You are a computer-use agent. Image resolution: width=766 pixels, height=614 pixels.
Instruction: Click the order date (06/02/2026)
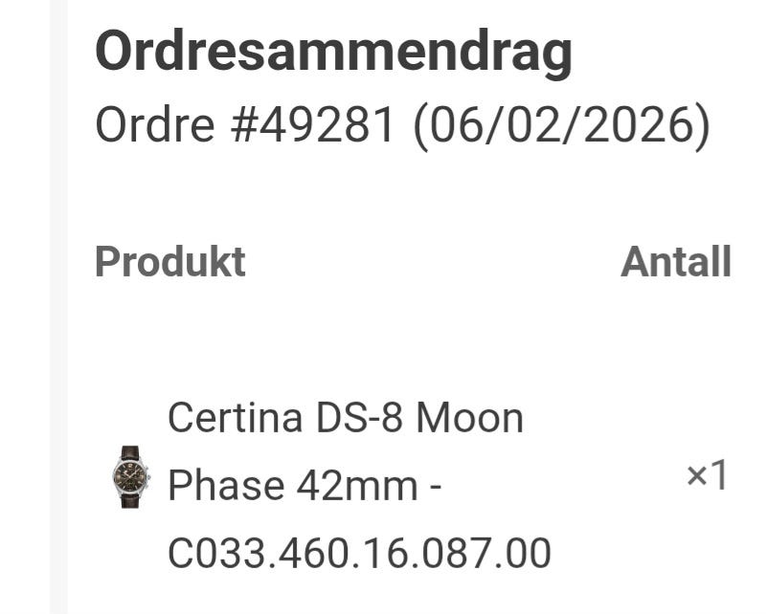click(x=562, y=125)
